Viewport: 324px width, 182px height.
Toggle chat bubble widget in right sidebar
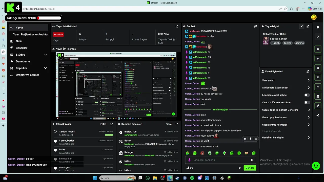pyautogui.click(x=318, y=77)
